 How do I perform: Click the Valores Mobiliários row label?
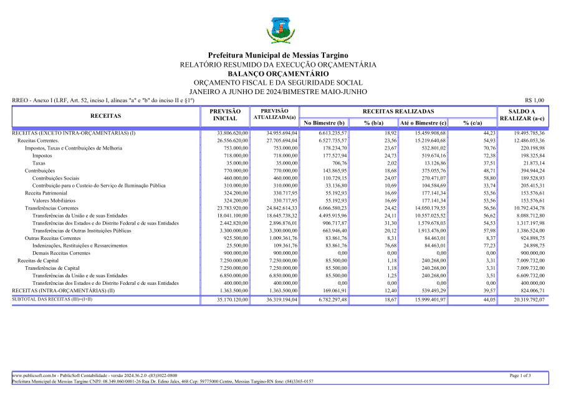pos(54,201)
